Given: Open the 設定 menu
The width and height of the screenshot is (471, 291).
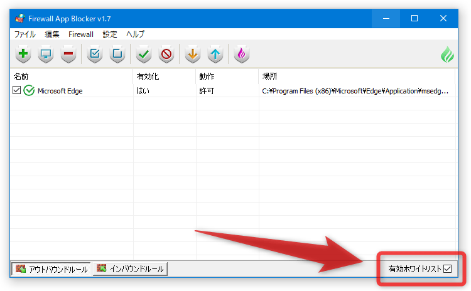Looking at the screenshot, I should coord(110,34).
